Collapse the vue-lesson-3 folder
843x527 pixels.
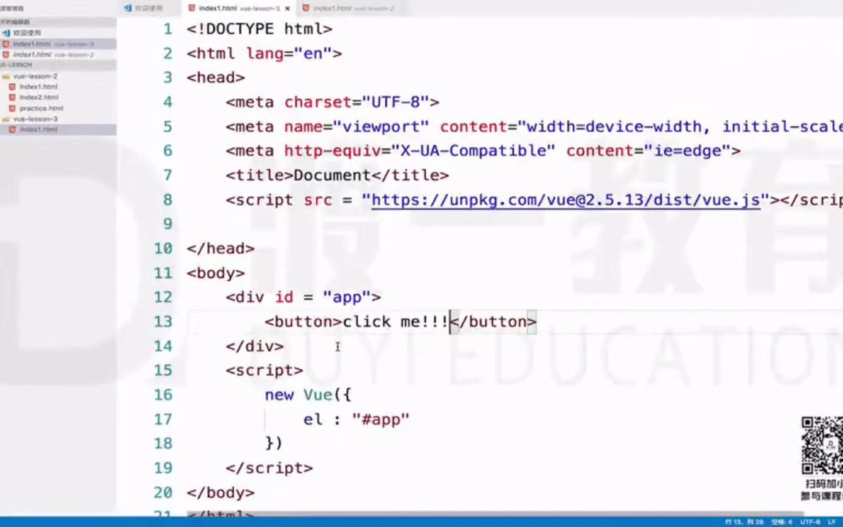(x=35, y=119)
